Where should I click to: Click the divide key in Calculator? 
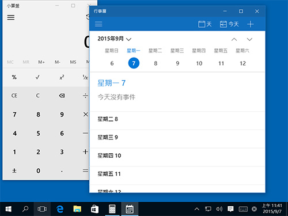click(85, 96)
